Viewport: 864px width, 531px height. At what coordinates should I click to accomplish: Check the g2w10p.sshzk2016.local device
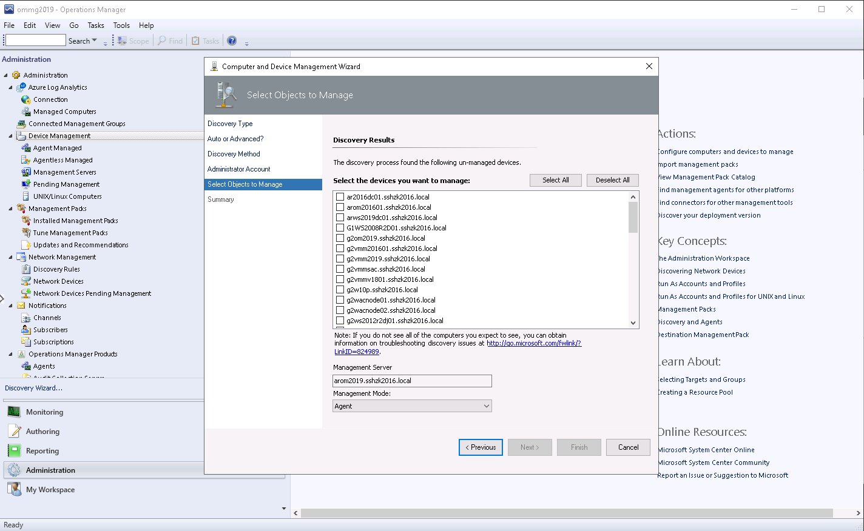(340, 289)
